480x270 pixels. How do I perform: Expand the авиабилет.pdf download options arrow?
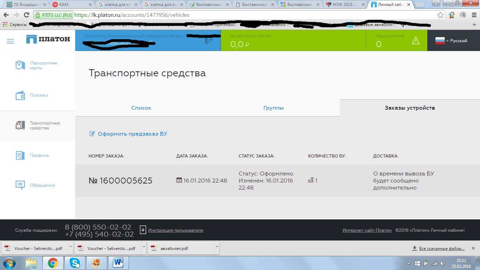point(216,248)
